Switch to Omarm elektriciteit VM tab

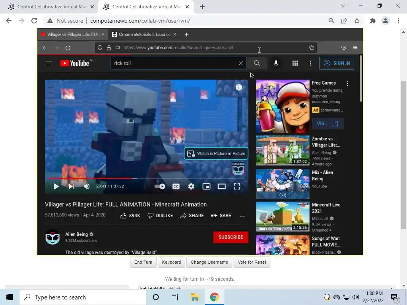click(144, 34)
